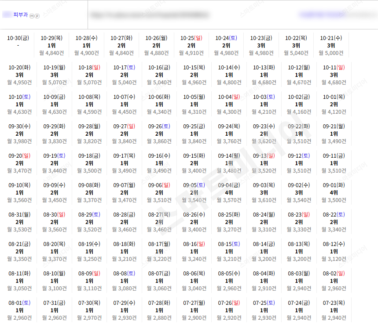
Task: Open the 피부과 keyword link
Action: coord(21,15)
